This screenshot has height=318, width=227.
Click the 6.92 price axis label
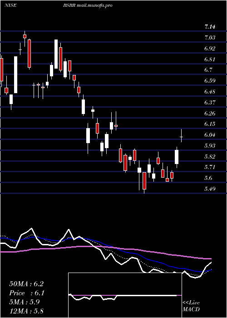[210, 49]
